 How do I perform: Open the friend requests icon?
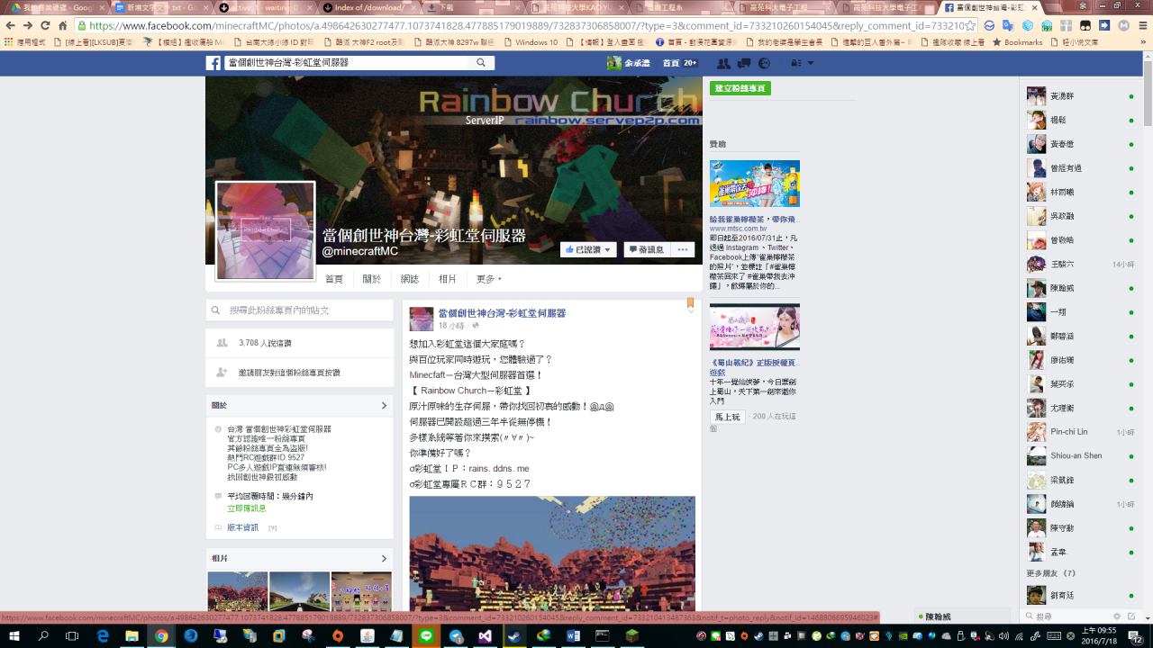point(723,63)
